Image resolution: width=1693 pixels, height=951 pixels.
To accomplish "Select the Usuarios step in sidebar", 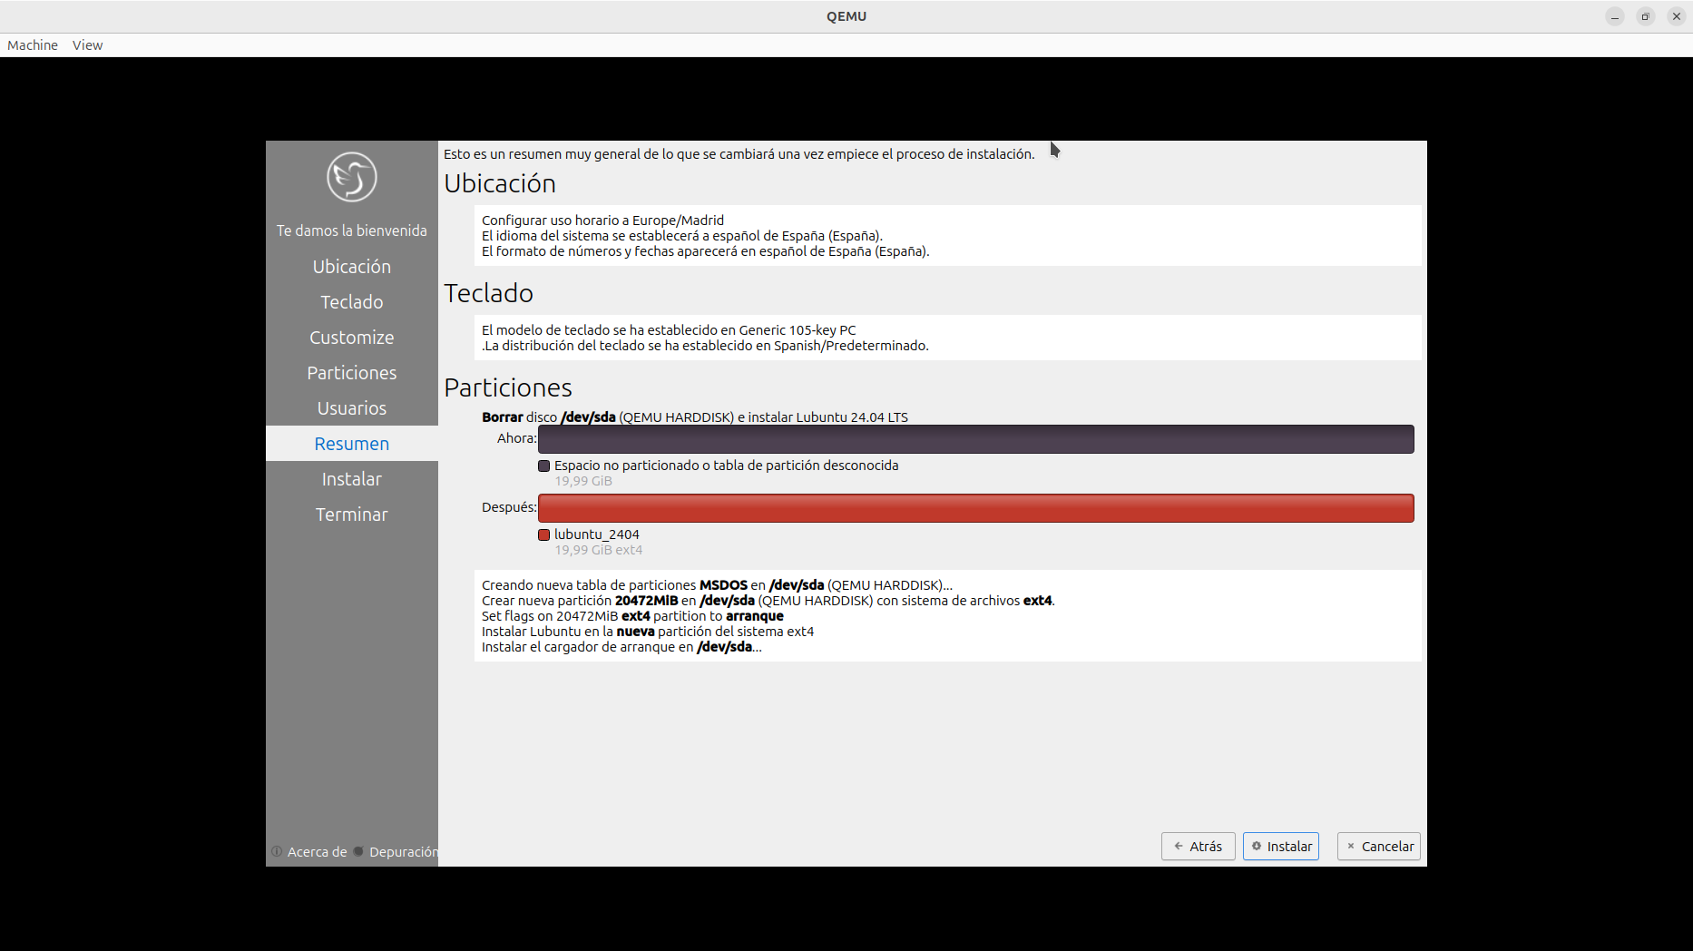I will [352, 408].
